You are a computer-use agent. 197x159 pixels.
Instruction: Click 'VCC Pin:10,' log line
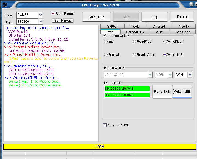point(19,32)
